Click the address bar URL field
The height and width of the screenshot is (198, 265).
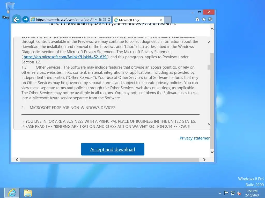pyautogui.click(x=62, y=19)
